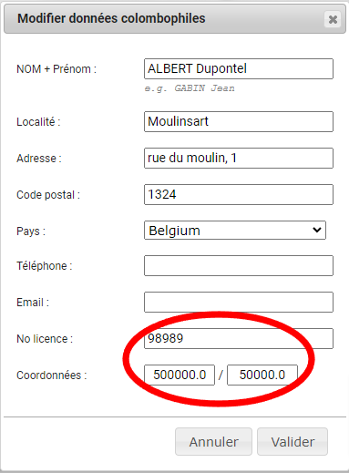Click the 'No licence :' label
The width and height of the screenshot is (349, 473).
click(45, 339)
